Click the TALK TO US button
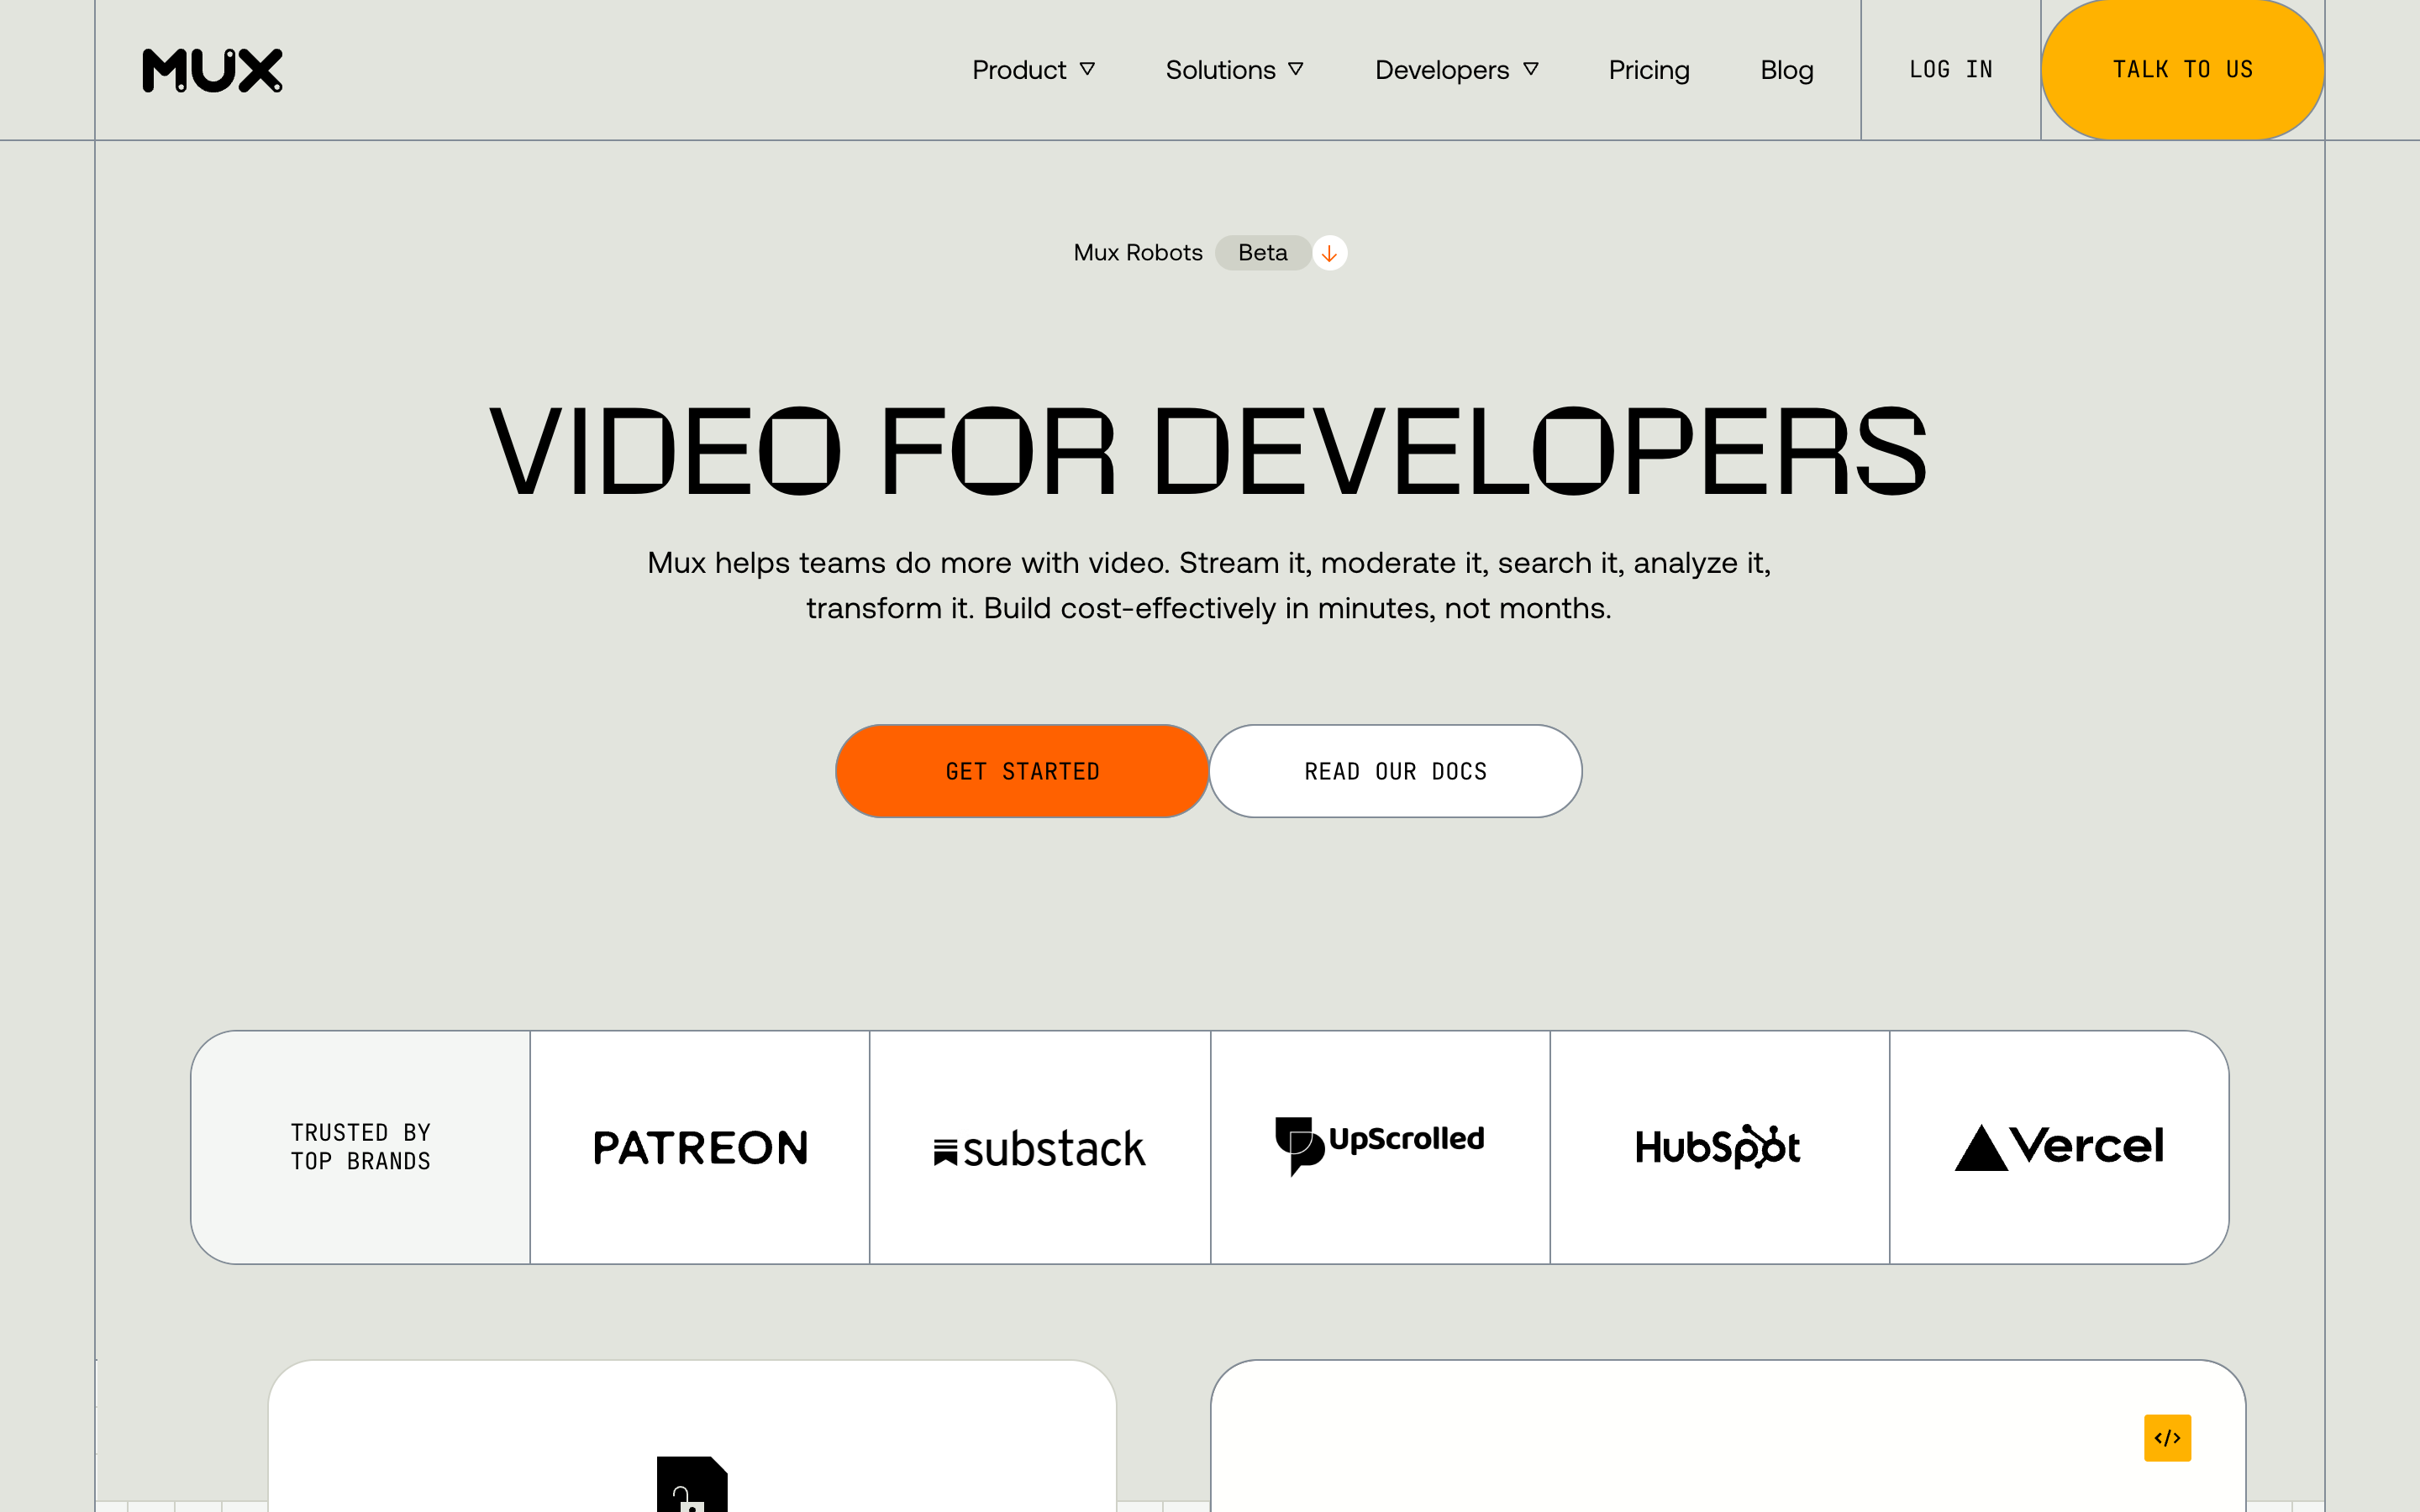This screenshot has height=1512, width=2420. click(2182, 70)
